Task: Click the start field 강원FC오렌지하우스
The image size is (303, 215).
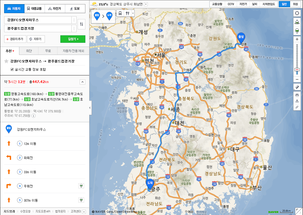Action: coord(38,20)
